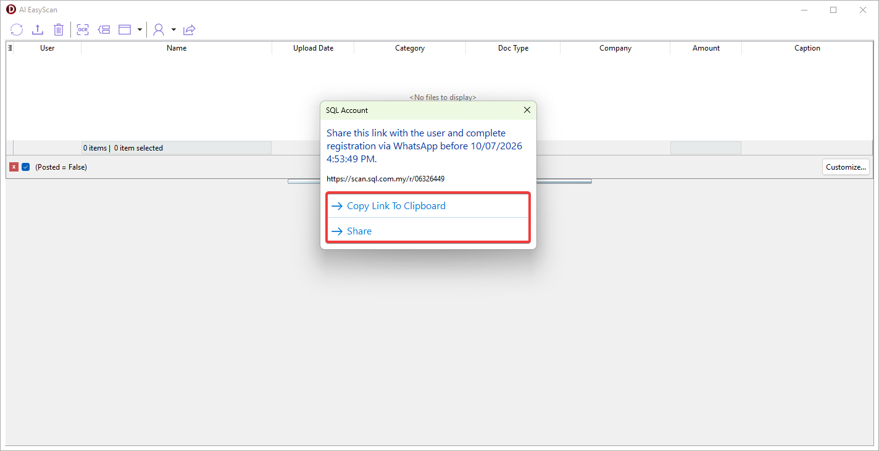Maximize the AI EasyScan window

coord(833,10)
